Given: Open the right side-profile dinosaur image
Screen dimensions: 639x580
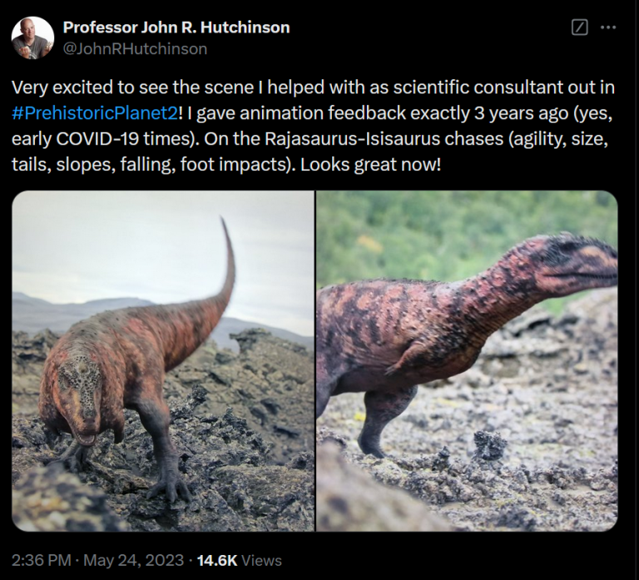Looking at the screenshot, I should [x=467, y=361].
